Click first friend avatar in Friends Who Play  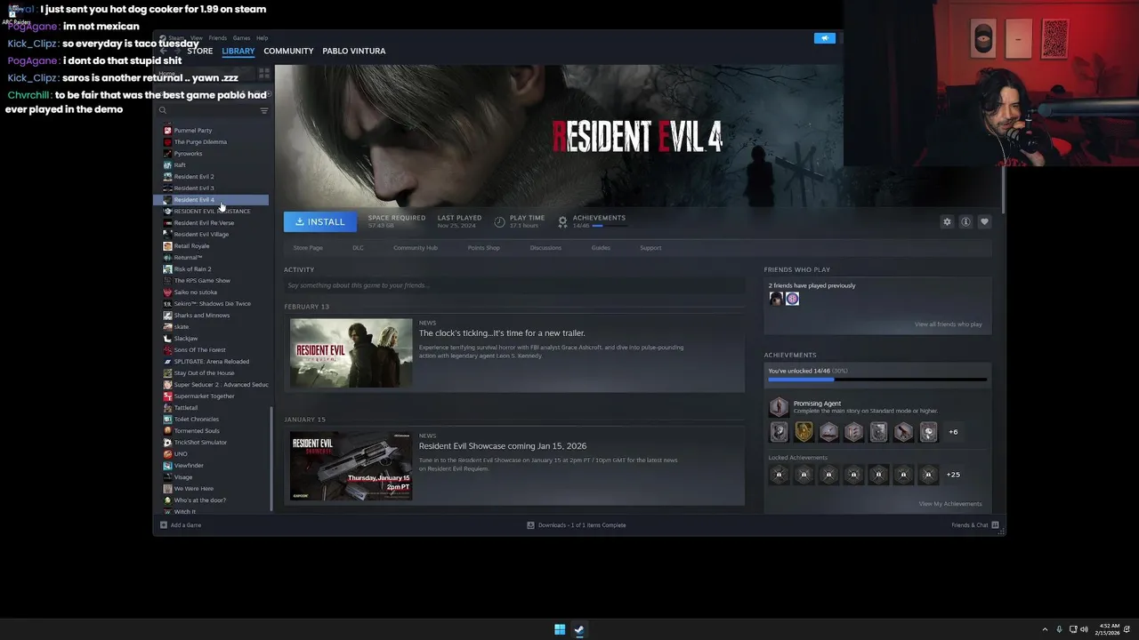[x=776, y=299]
